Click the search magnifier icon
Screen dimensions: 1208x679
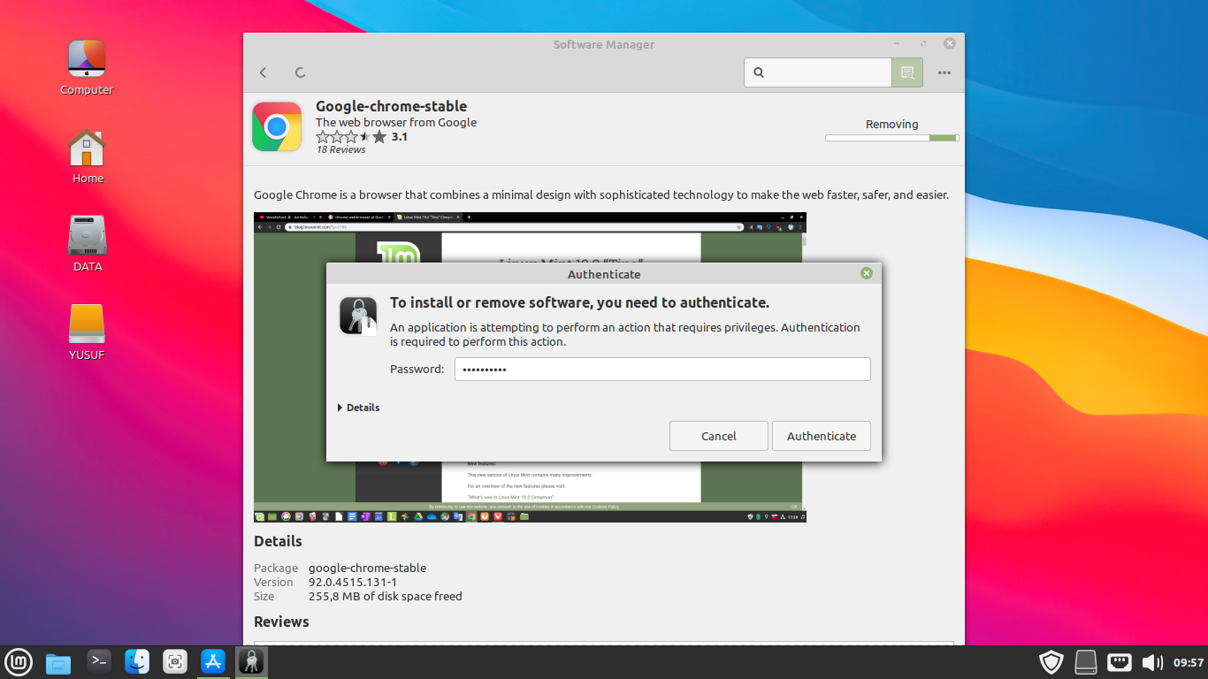tap(759, 72)
